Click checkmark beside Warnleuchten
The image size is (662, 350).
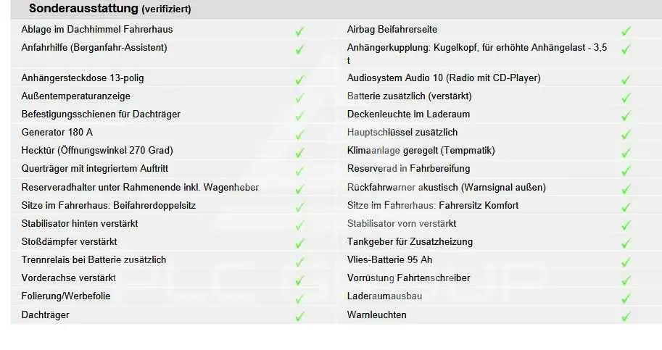(626, 316)
